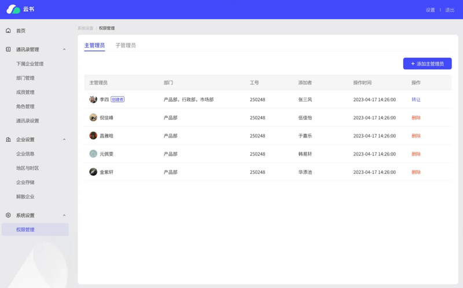The width and height of the screenshot is (463, 288).
Task: Click the home icon beside 首页
Action: click(x=8, y=31)
